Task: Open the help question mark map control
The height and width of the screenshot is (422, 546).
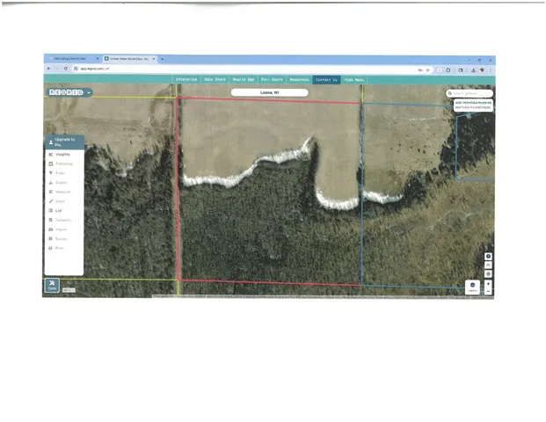Action: [489, 257]
